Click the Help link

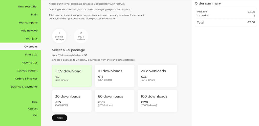tap(35, 102)
